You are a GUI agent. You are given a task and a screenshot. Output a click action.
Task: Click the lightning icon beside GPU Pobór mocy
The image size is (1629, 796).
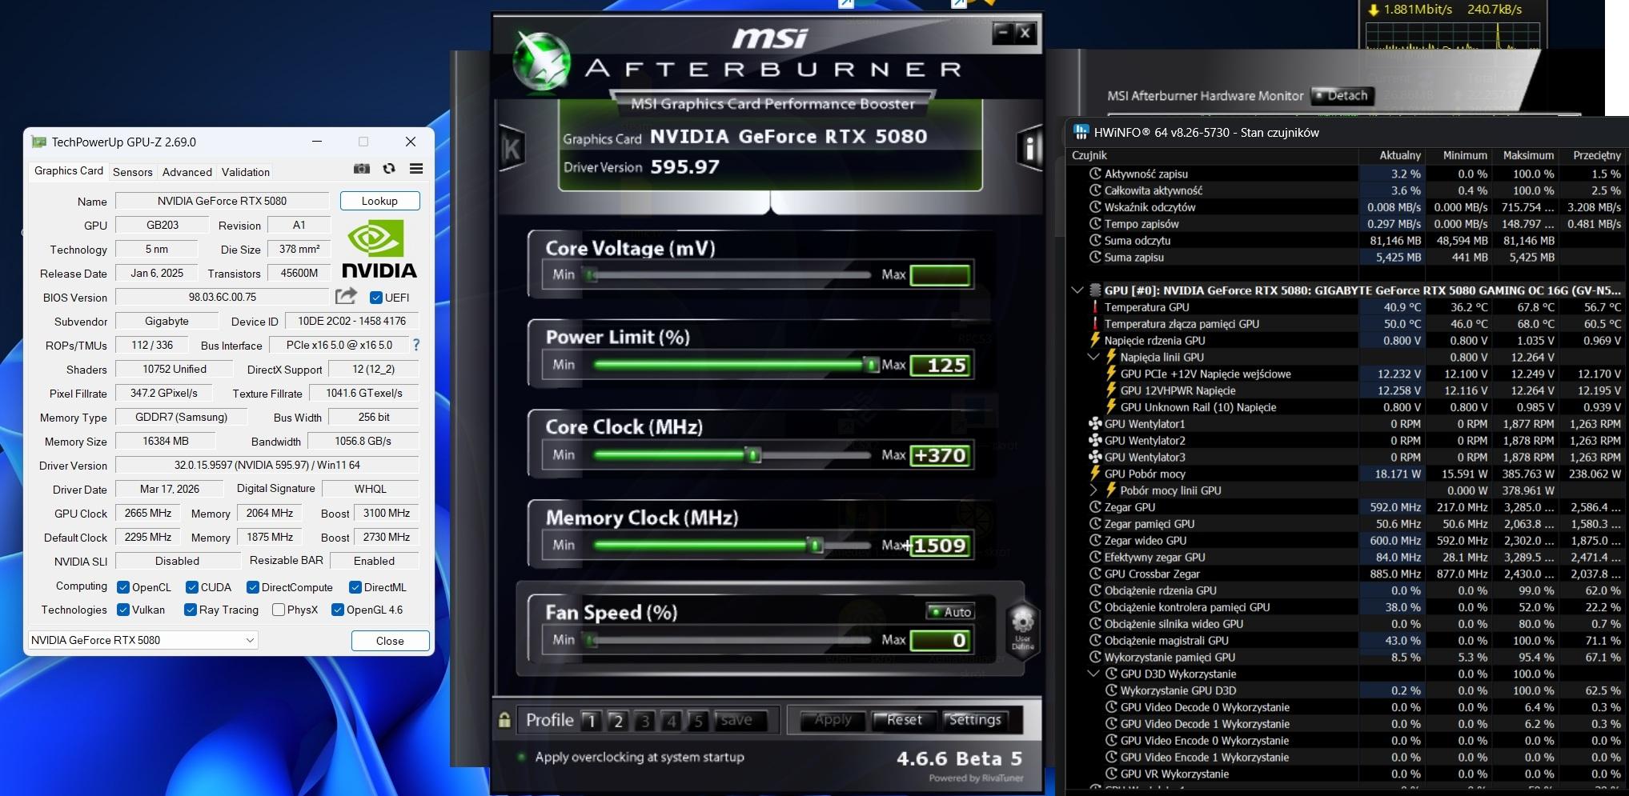click(x=1095, y=474)
